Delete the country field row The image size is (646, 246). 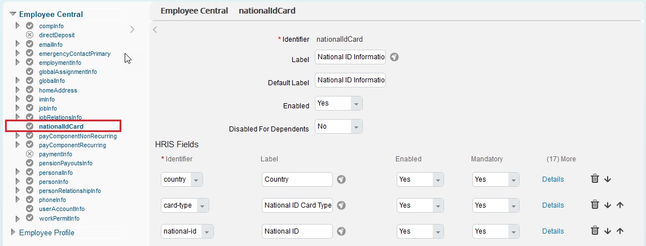[x=595, y=179]
